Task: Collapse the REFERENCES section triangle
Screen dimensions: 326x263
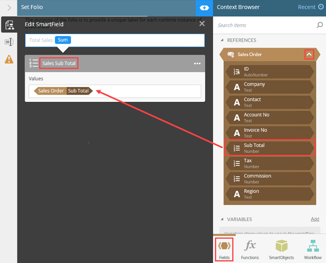Action: [222, 40]
